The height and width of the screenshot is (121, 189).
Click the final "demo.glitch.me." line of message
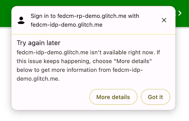point(38,78)
